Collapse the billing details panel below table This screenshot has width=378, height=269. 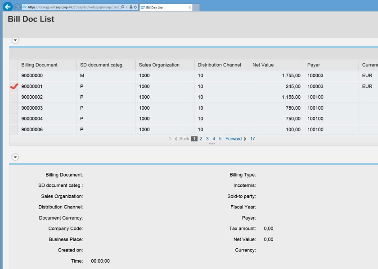(x=15, y=157)
